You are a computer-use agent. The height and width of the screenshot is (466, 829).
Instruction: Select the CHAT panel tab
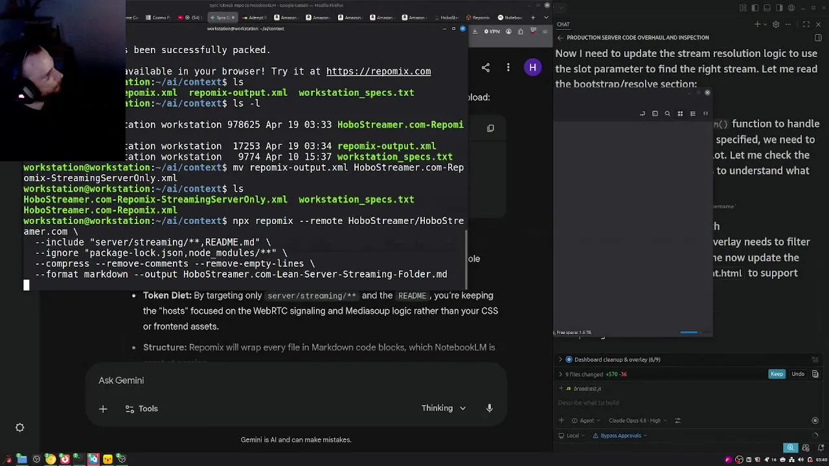click(563, 25)
